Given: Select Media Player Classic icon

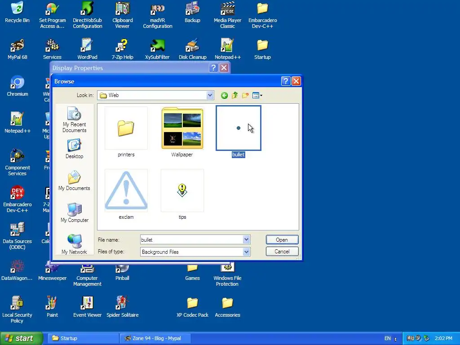Looking at the screenshot, I should click(228, 15).
